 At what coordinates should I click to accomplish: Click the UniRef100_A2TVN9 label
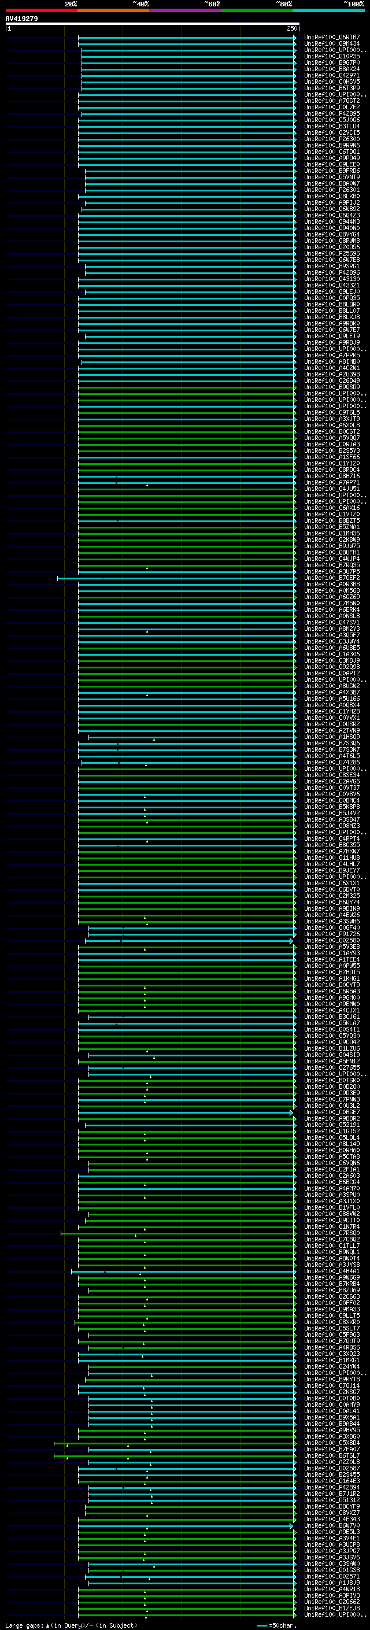tap(331, 731)
